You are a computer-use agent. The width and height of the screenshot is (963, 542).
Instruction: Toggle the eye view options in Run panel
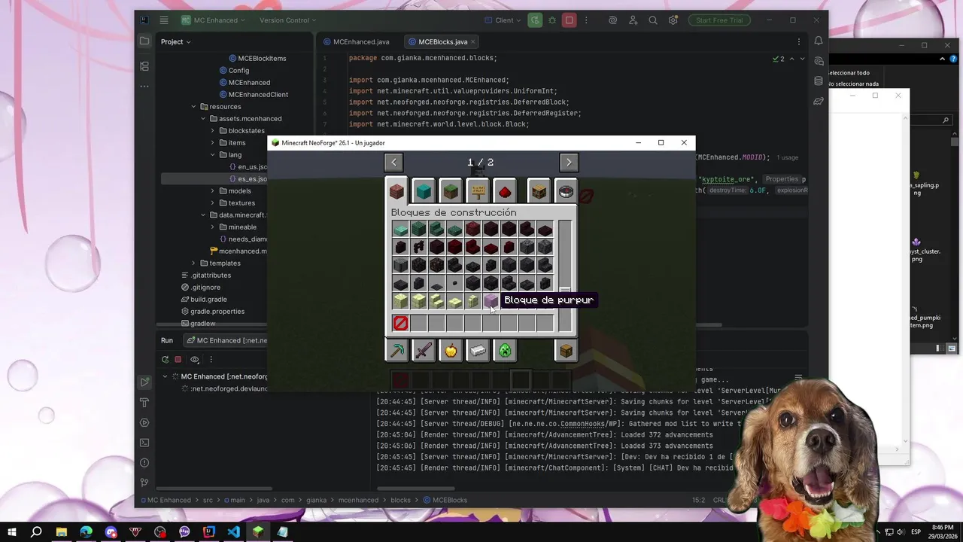[195, 360]
